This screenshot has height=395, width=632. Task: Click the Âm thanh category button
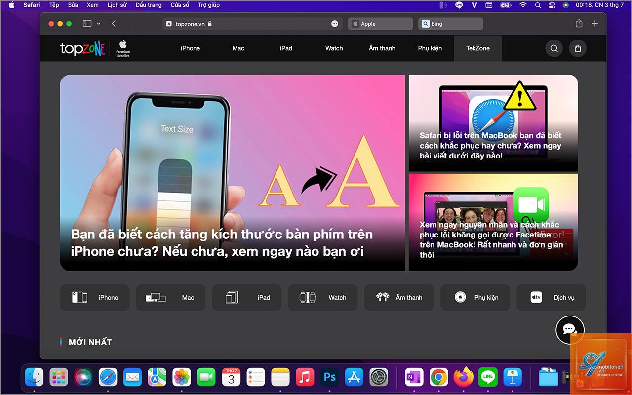click(x=399, y=298)
